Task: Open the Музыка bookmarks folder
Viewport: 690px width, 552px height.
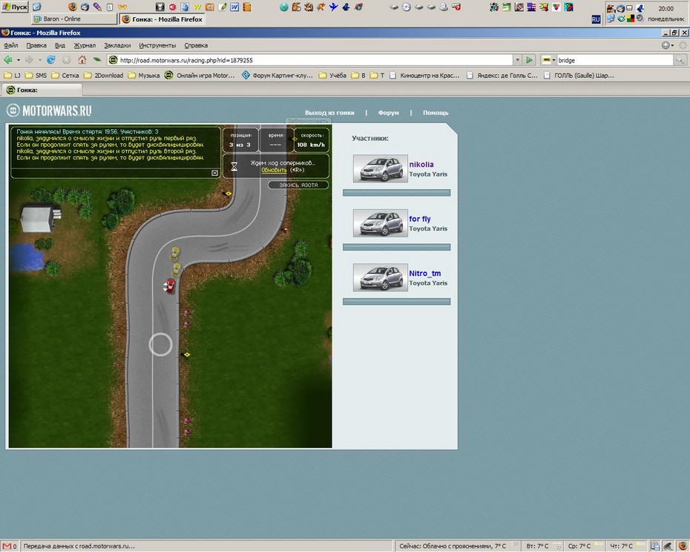Action: pyautogui.click(x=144, y=75)
